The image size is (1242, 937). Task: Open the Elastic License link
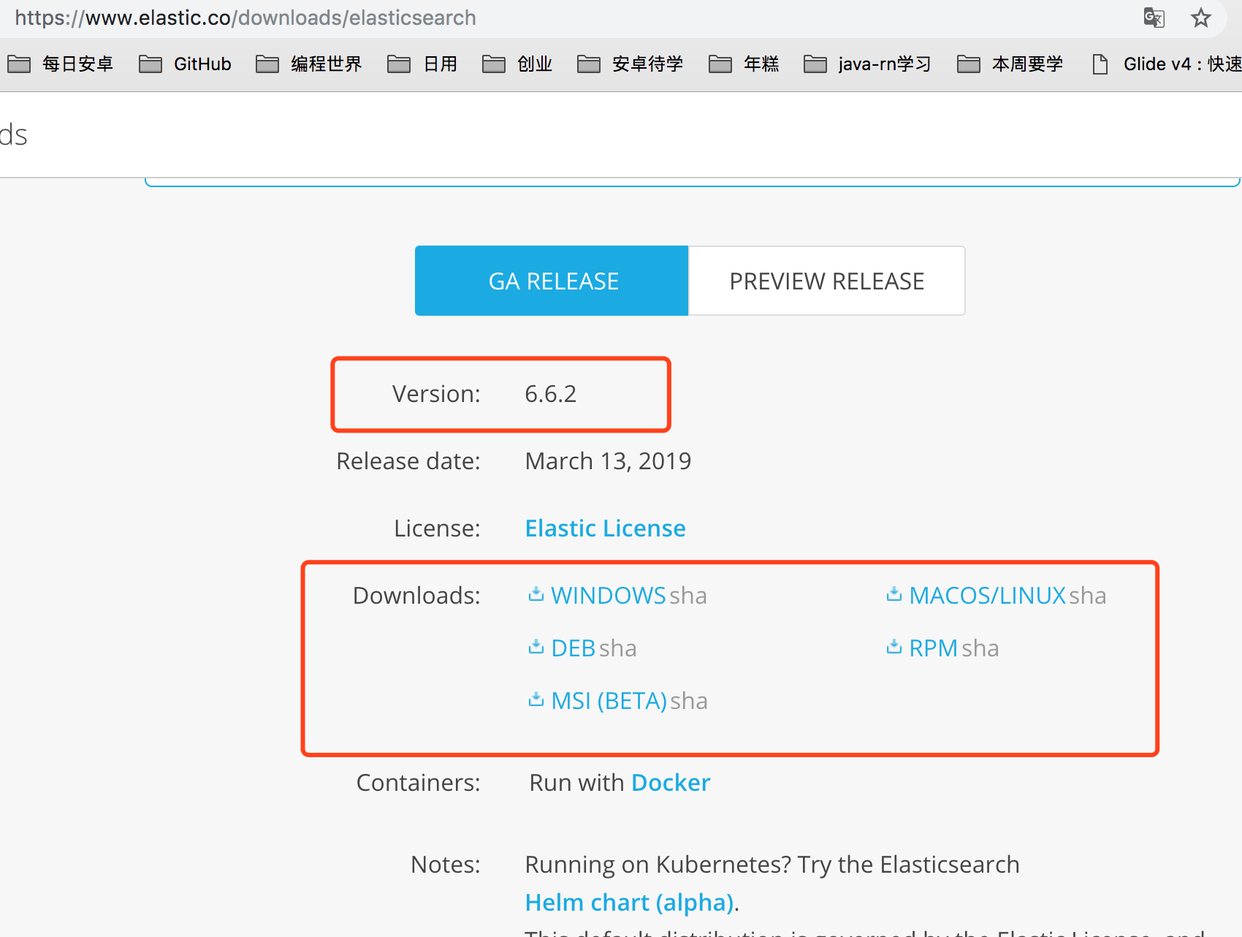tap(605, 528)
